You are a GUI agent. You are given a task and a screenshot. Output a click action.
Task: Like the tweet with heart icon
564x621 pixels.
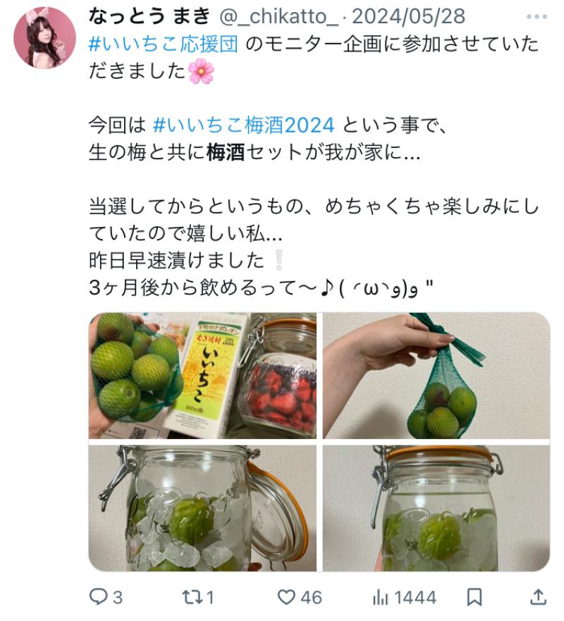(286, 597)
